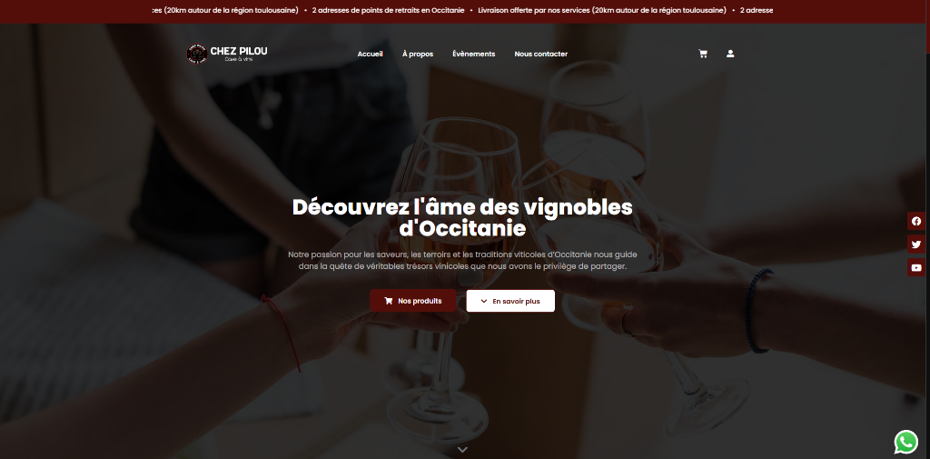This screenshot has height=459, width=930.
Task: Go to the Accueil menu item
Action: point(371,54)
